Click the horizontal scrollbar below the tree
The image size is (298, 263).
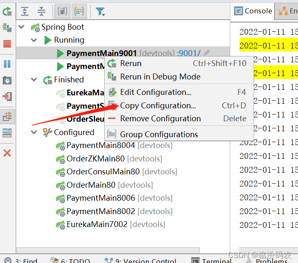108,250
